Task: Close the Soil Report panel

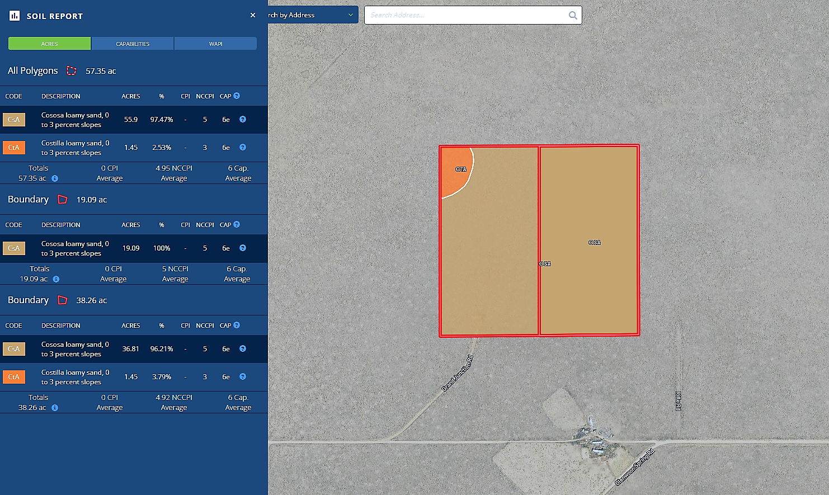Action: point(253,15)
